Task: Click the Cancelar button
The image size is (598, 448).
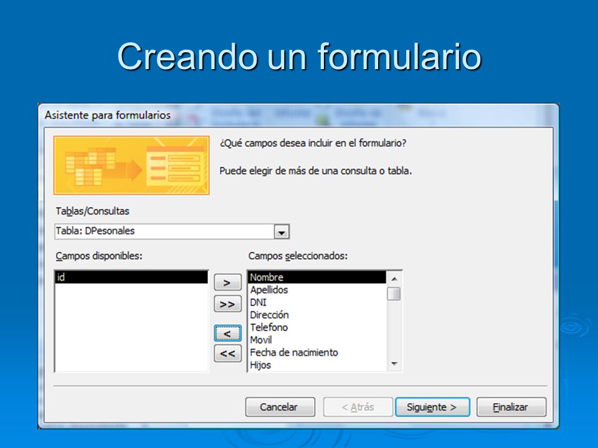Action: tap(280, 407)
